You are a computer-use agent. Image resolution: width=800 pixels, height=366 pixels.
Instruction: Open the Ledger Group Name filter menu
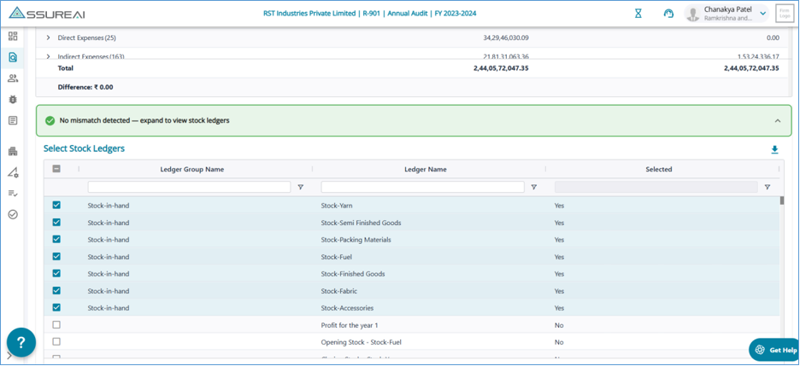coord(300,187)
